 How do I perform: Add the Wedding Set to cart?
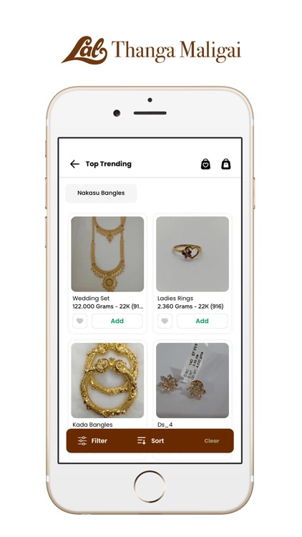(x=117, y=321)
